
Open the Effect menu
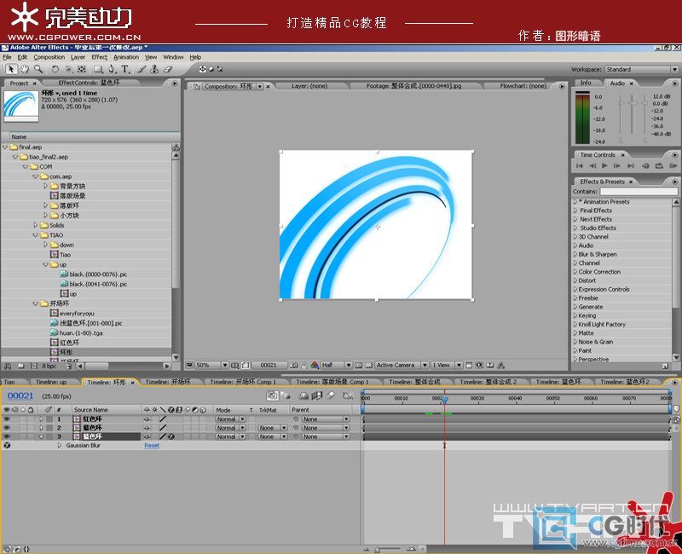pos(99,57)
